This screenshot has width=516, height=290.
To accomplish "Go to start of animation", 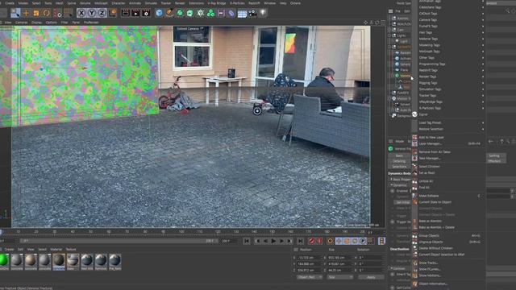I will (x=247, y=241).
